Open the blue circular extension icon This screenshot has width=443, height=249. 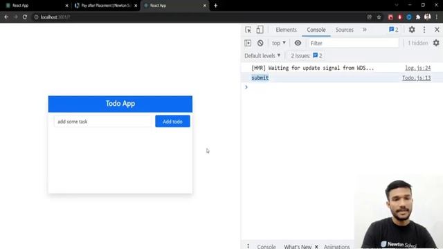409,17
